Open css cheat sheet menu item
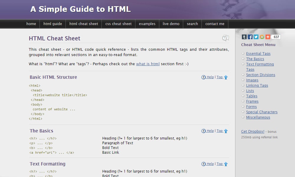 click(119, 24)
